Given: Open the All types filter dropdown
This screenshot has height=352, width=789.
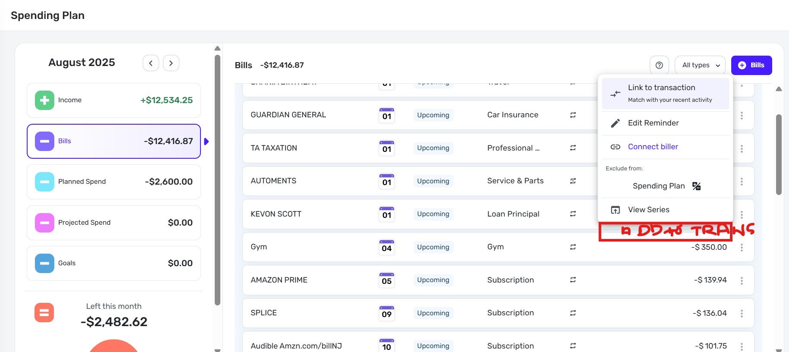Looking at the screenshot, I should pos(700,65).
